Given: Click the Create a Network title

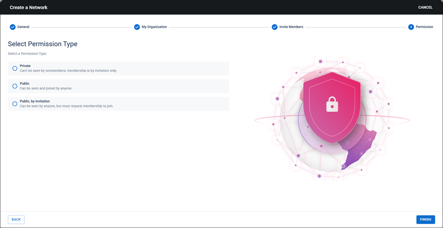Looking at the screenshot, I should pyautogui.click(x=28, y=8).
